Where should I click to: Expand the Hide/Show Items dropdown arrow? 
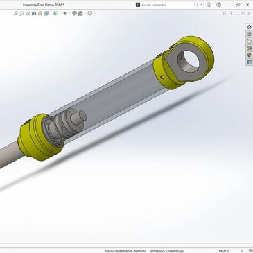pos(69,14)
